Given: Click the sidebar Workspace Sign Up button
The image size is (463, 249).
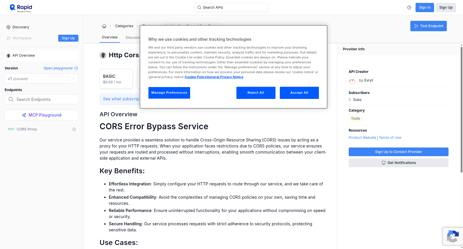Looking at the screenshot, I should tap(68, 38).
